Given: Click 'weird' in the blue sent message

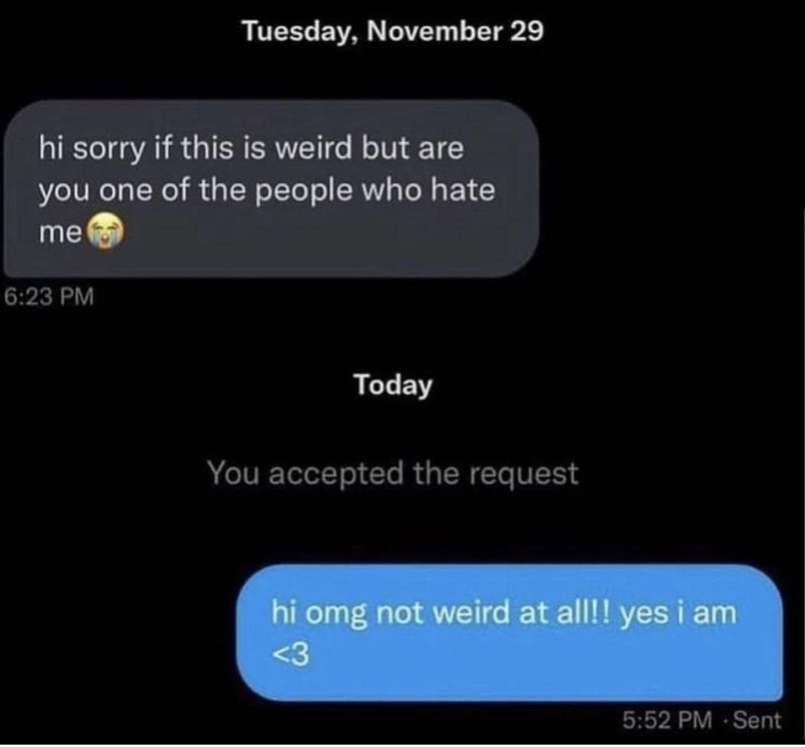Looking at the screenshot, I should [x=472, y=613].
